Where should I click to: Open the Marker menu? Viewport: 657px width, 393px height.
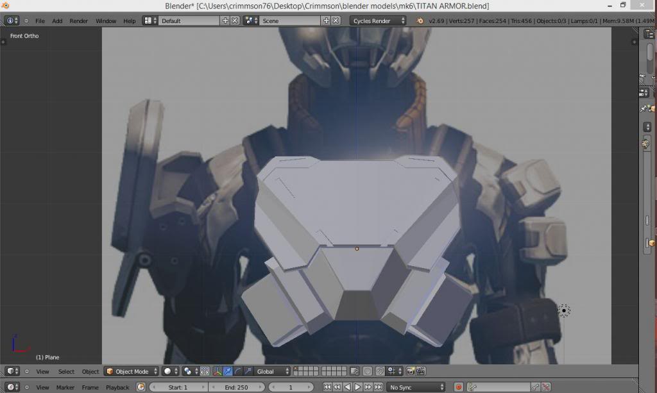(x=65, y=387)
